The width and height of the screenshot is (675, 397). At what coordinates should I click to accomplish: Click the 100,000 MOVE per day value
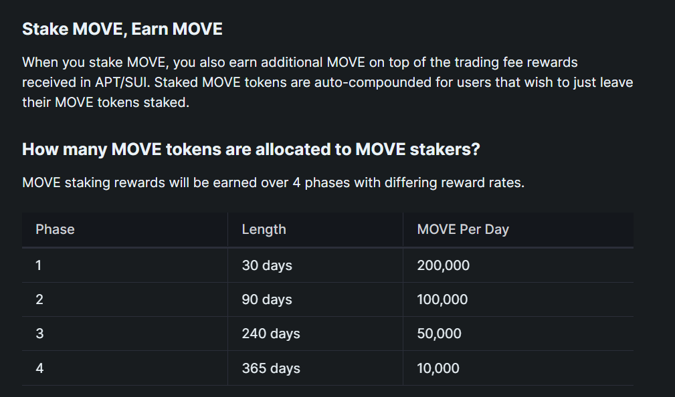click(443, 299)
